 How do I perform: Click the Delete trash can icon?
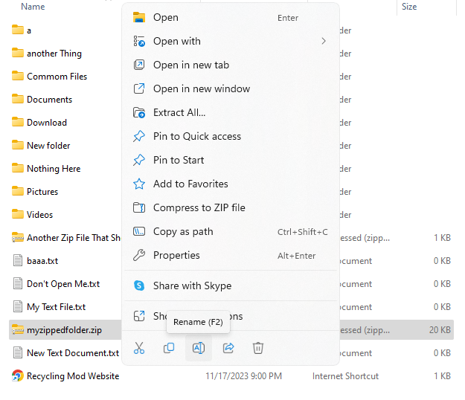coord(258,348)
